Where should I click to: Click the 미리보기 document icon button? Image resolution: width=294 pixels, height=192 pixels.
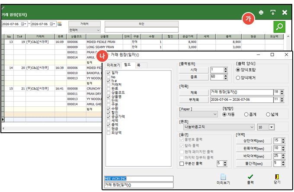coord(223,179)
